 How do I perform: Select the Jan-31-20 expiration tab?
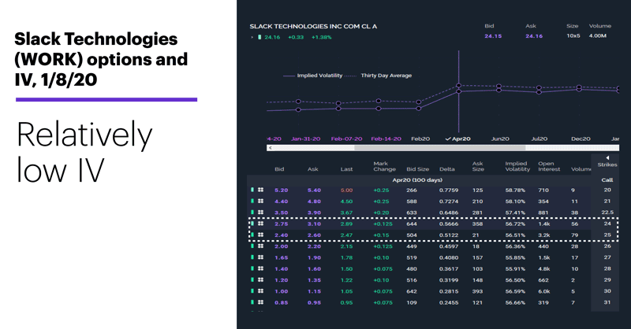[305, 139]
